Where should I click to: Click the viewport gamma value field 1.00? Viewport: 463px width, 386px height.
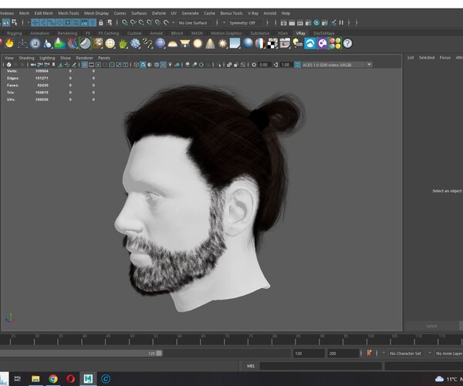(x=285, y=65)
